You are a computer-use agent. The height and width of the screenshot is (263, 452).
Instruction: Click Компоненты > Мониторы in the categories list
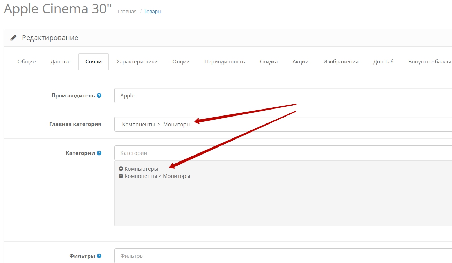pyautogui.click(x=157, y=176)
